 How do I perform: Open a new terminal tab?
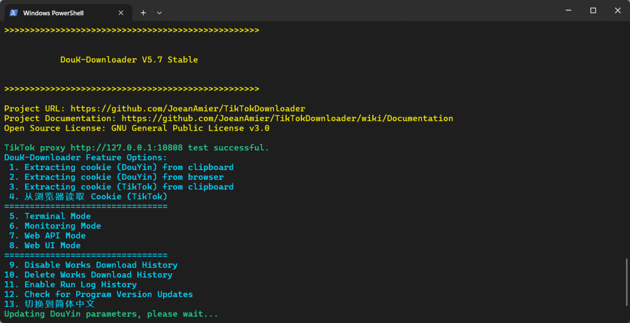coord(143,13)
